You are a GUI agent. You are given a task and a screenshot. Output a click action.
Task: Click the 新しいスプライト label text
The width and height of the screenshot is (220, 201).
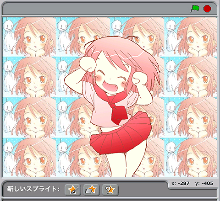tap(33, 189)
